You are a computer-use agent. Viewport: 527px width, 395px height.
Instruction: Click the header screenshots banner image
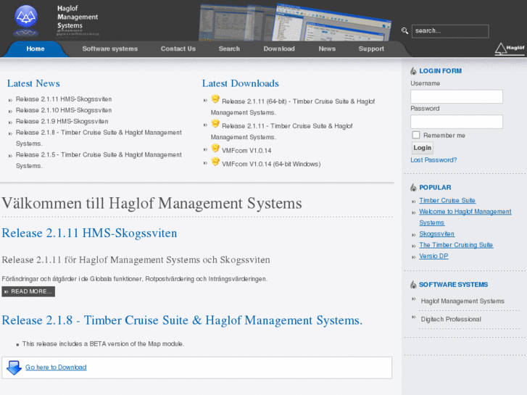click(x=295, y=22)
